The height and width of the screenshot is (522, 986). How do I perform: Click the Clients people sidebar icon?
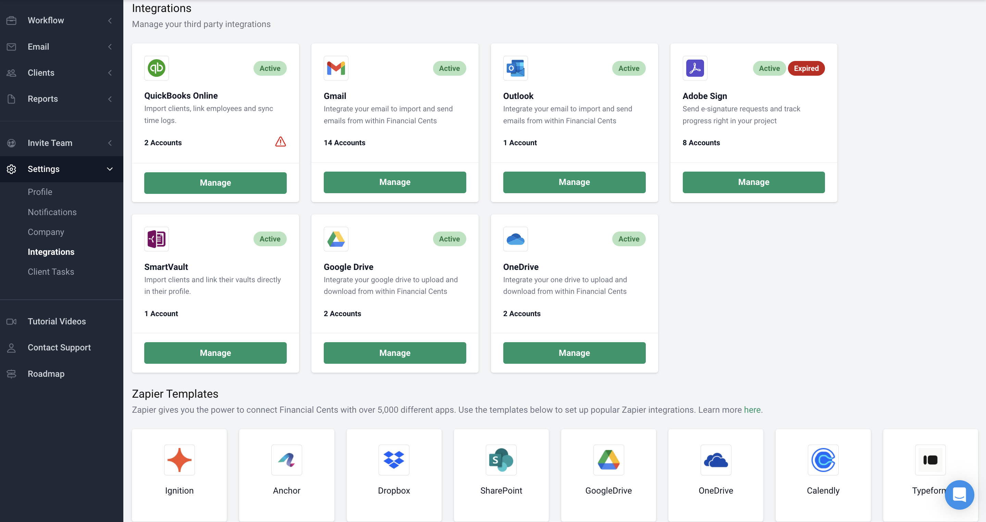(12, 73)
